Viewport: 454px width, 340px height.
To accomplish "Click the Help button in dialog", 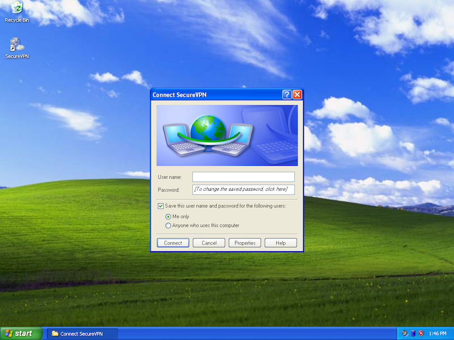I will coord(281,243).
